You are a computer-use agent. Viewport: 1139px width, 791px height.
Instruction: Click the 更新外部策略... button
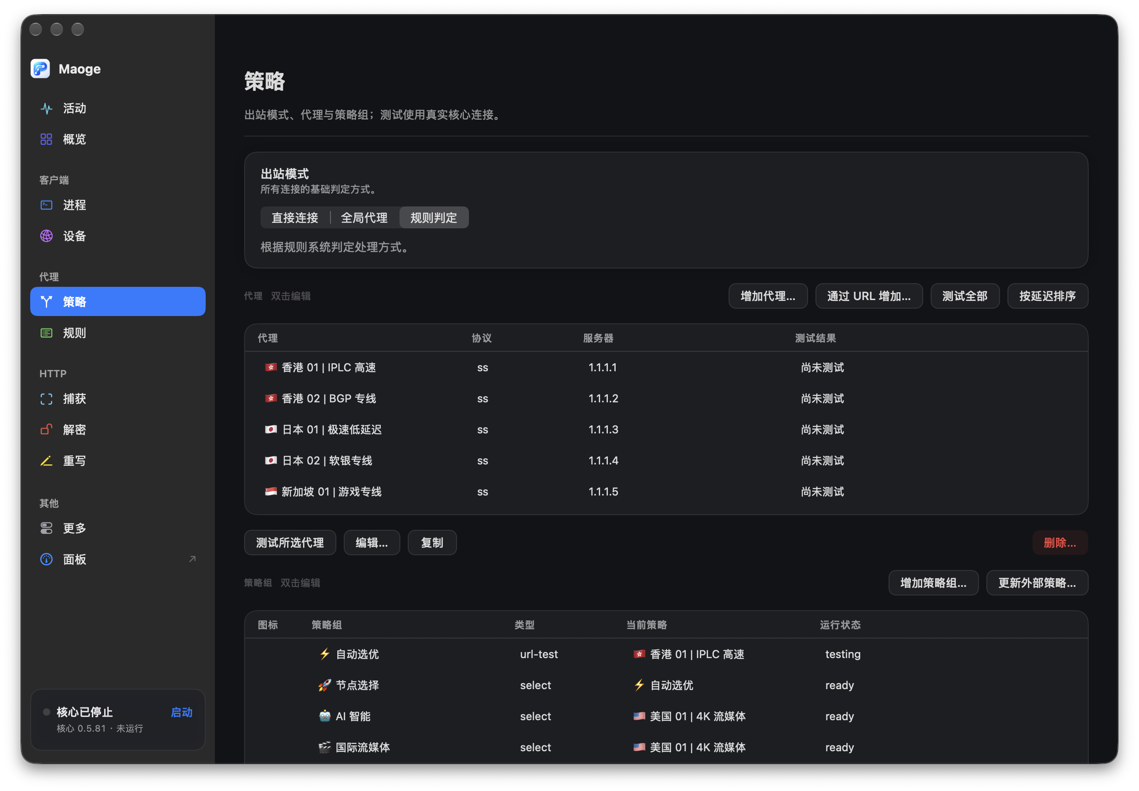click(1037, 583)
